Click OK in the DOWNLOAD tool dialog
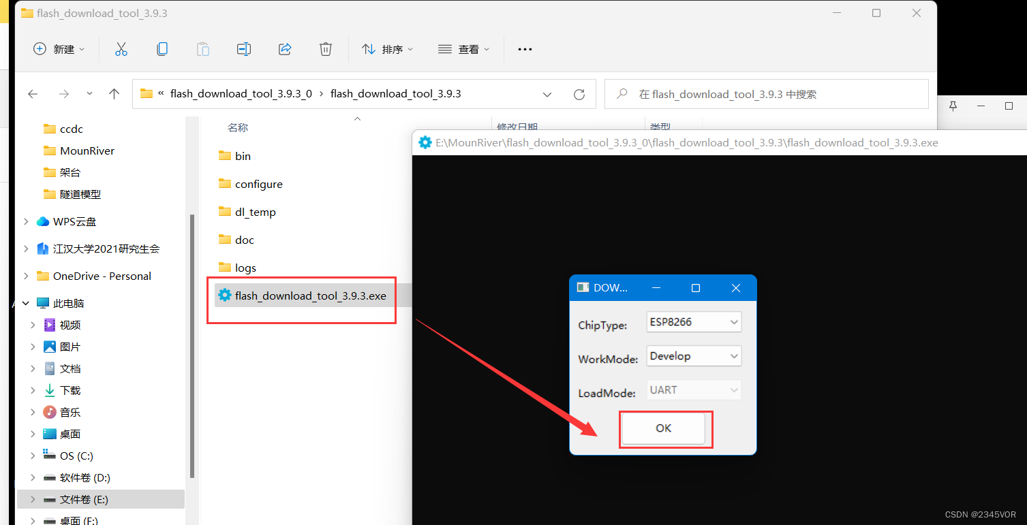Screen dimensions: 1027x525 pyautogui.click(x=663, y=428)
